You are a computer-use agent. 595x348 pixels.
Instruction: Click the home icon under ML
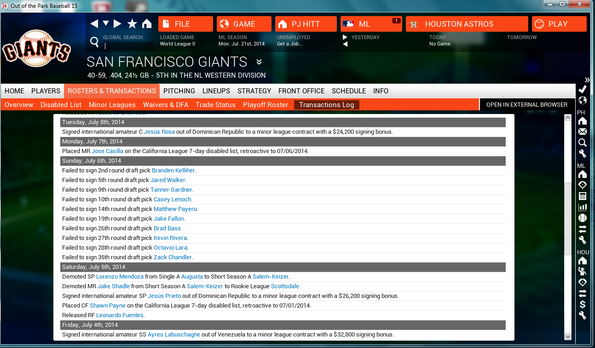[582, 174]
